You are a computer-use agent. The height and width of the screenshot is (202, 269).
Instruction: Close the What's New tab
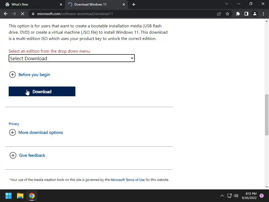61,4
